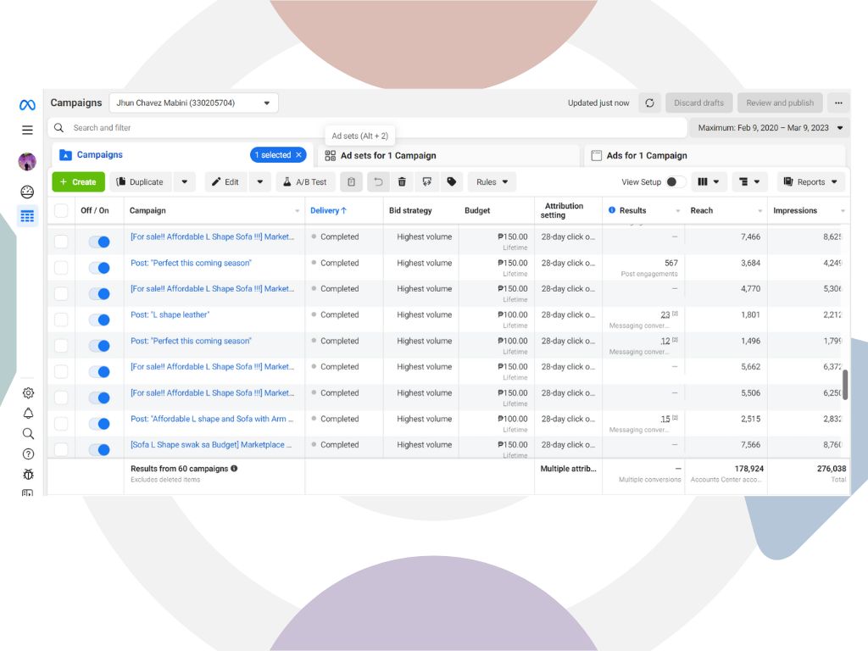868x651 pixels.
Task: Click the Results info icon
Action: pyautogui.click(x=612, y=210)
